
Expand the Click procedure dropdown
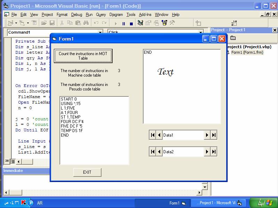pos(201,32)
